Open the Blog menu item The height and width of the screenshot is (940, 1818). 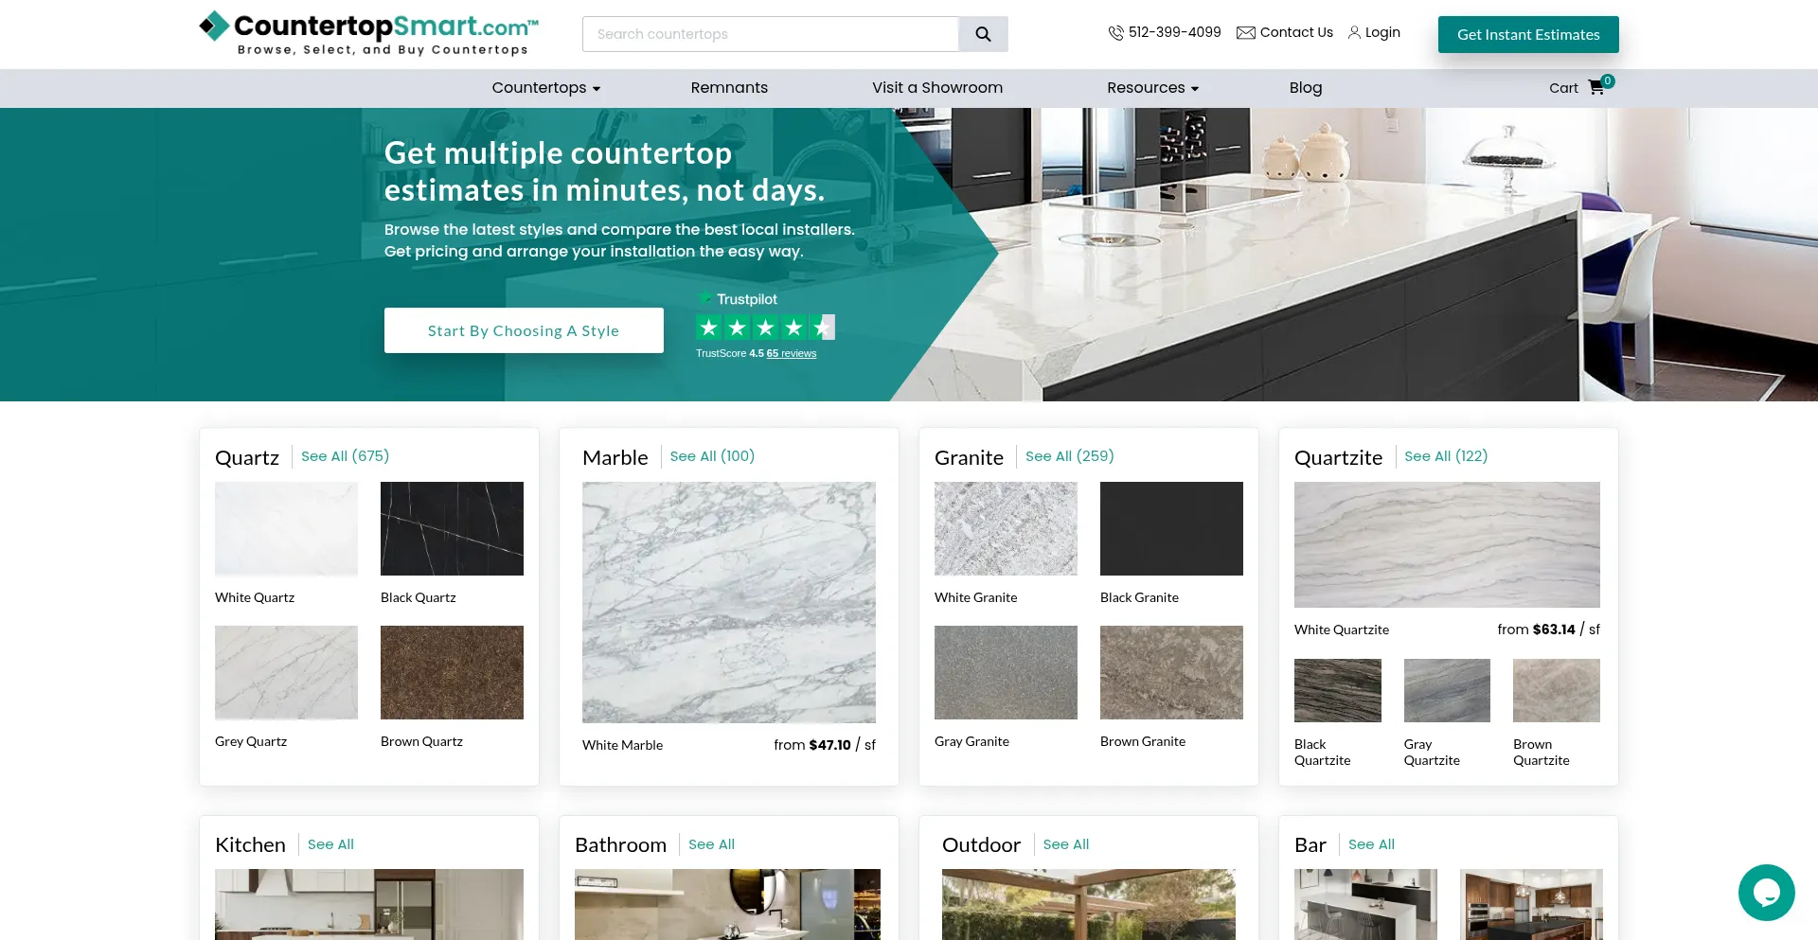pyautogui.click(x=1305, y=88)
